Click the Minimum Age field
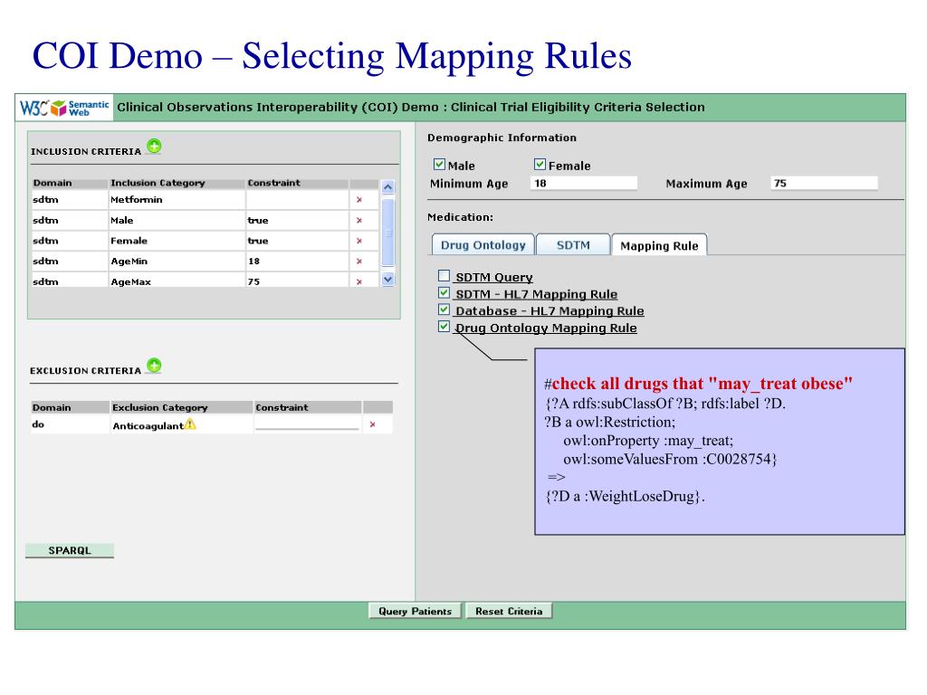Image resolution: width=927 pixels, height=695 pixels. [x=584, y=183]
